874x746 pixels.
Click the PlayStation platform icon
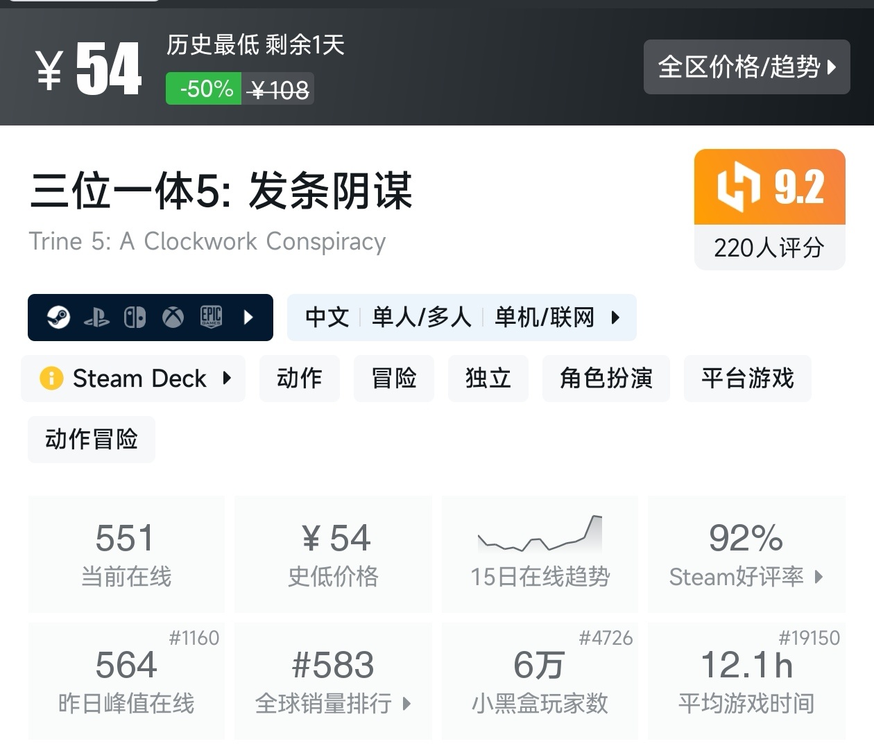(x=96, y=318)
